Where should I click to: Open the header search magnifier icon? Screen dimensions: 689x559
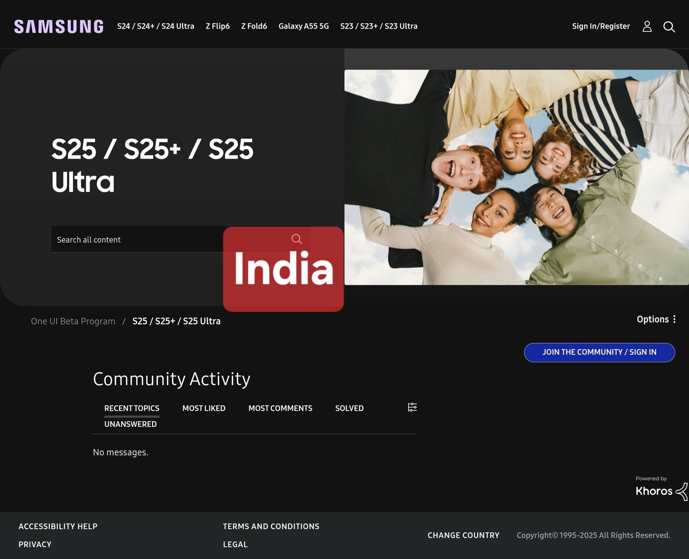[x=669, y=27]
